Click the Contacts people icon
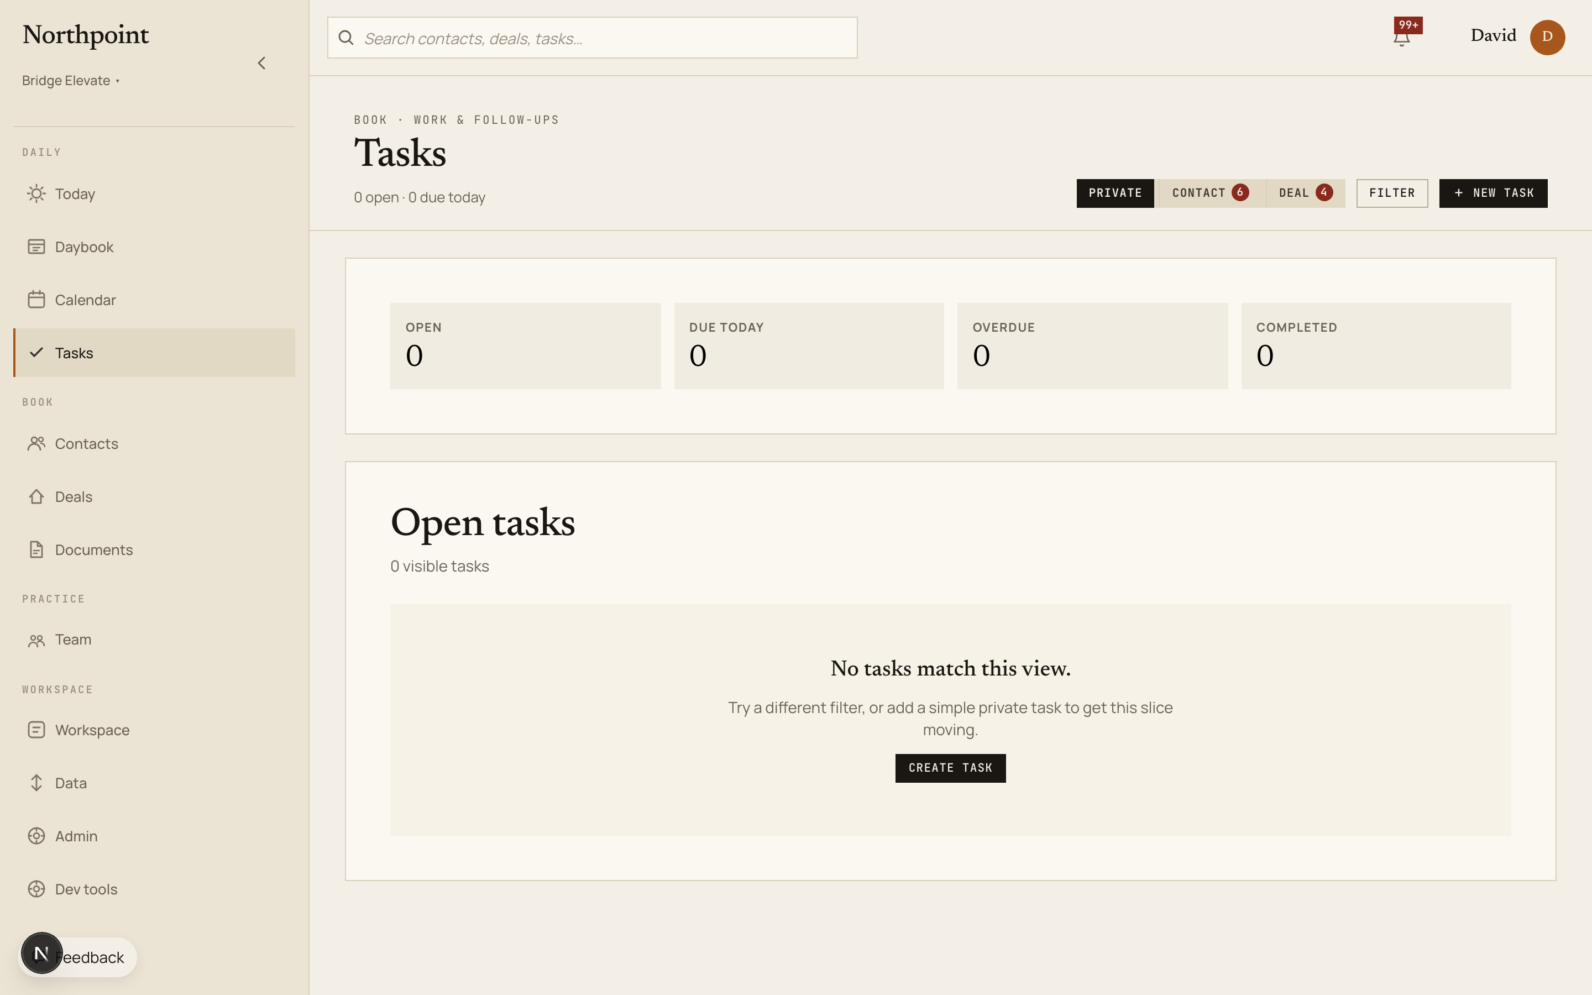The image size is (1592, 995). pyautogui.click(x=36, y=443)
